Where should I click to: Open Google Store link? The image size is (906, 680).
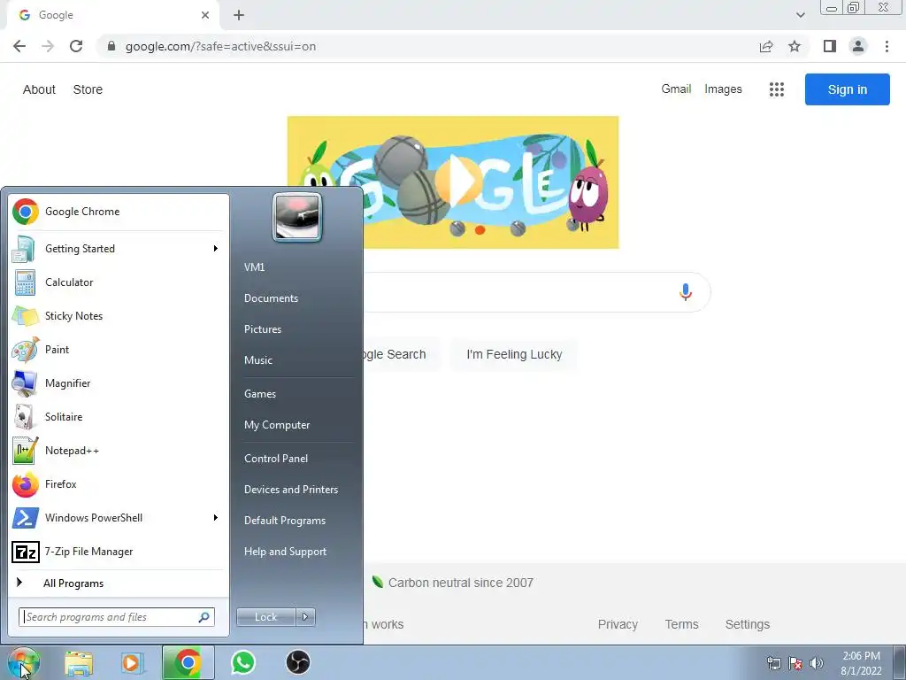click(x=88, y=89)
